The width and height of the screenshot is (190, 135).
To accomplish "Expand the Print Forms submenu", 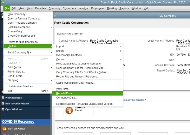I will pyautogui.click(x=28, y=67).
